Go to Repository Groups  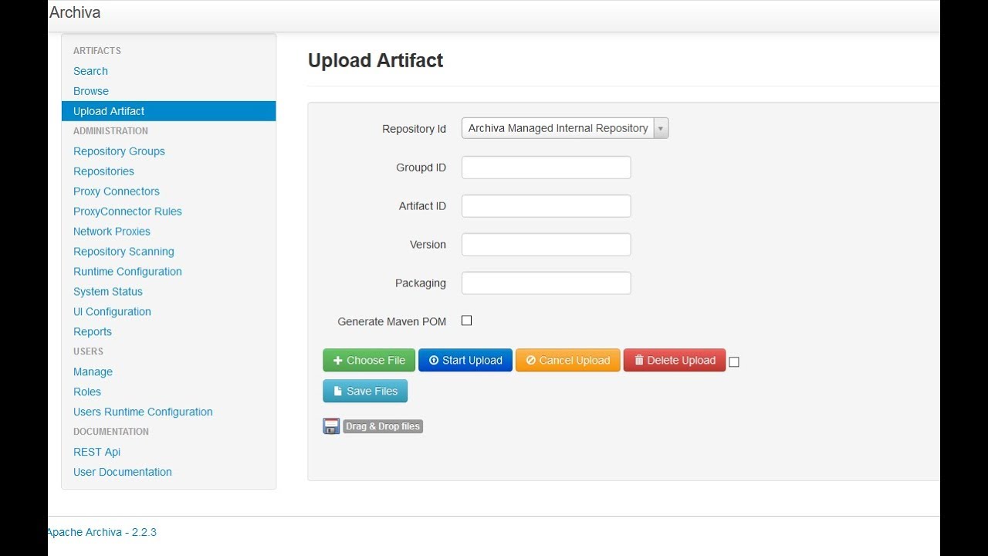point(119,151)
